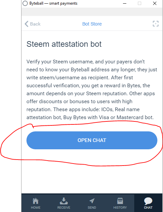
Task: Select the SEND tab label
Action: tap(92, 208)
